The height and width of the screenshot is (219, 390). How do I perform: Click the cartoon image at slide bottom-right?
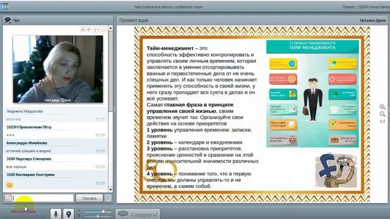[336, 170]
